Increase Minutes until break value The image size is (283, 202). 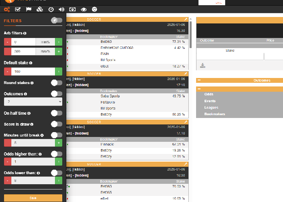[x=59, y=143]
